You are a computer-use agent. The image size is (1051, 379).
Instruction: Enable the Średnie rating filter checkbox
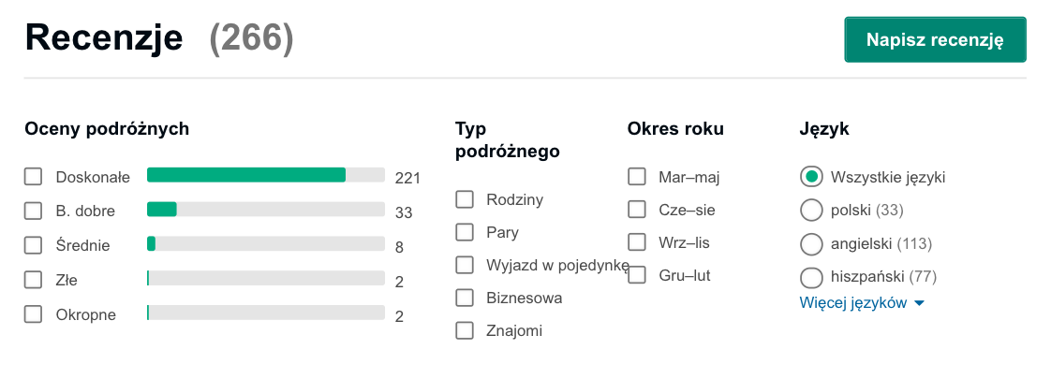pyautogui.click(x=34, y=245)
